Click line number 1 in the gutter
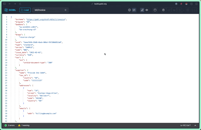The height and width of the screenshot is (130, 201). pos(7,17)
